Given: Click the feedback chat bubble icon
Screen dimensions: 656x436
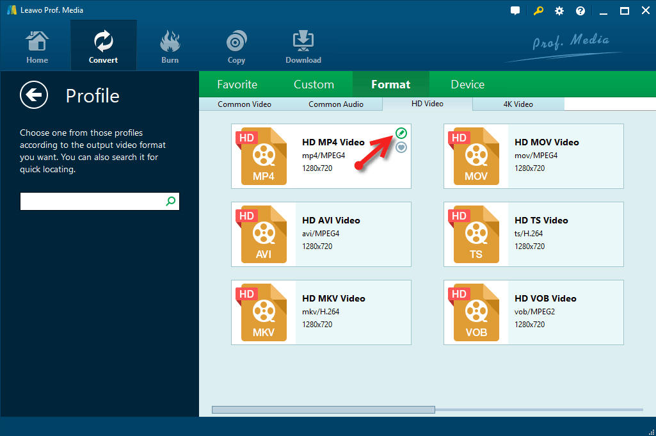Looking at the screenshot, I should pos(515,11).
